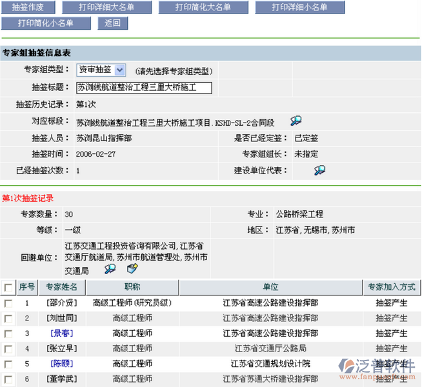
Task: Click magnifier icon beside 建设单位代表
Action: [x=319, y=170]
